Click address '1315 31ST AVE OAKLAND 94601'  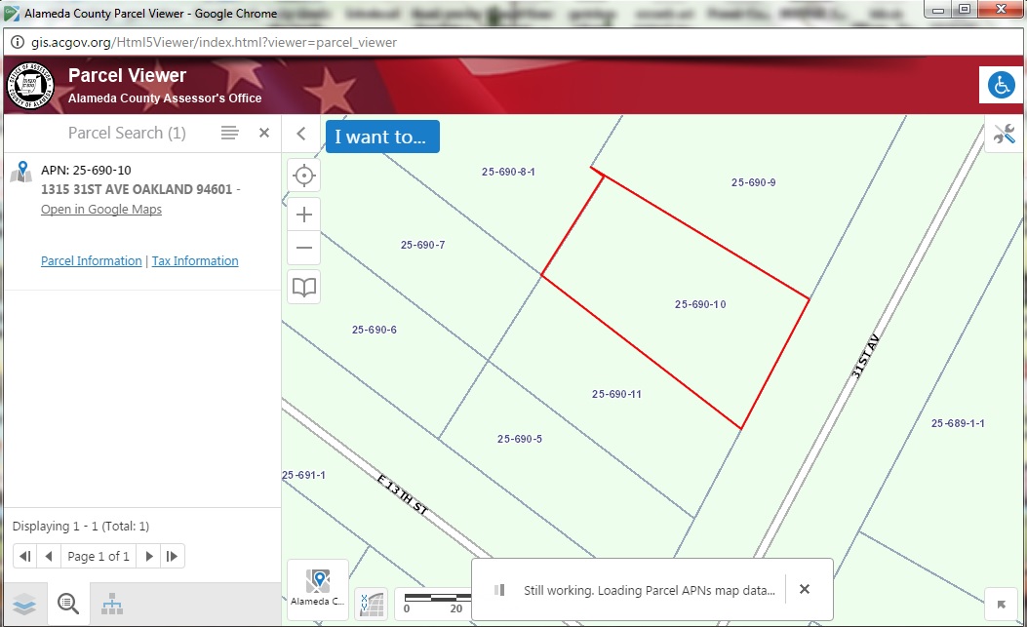(137, 189)
